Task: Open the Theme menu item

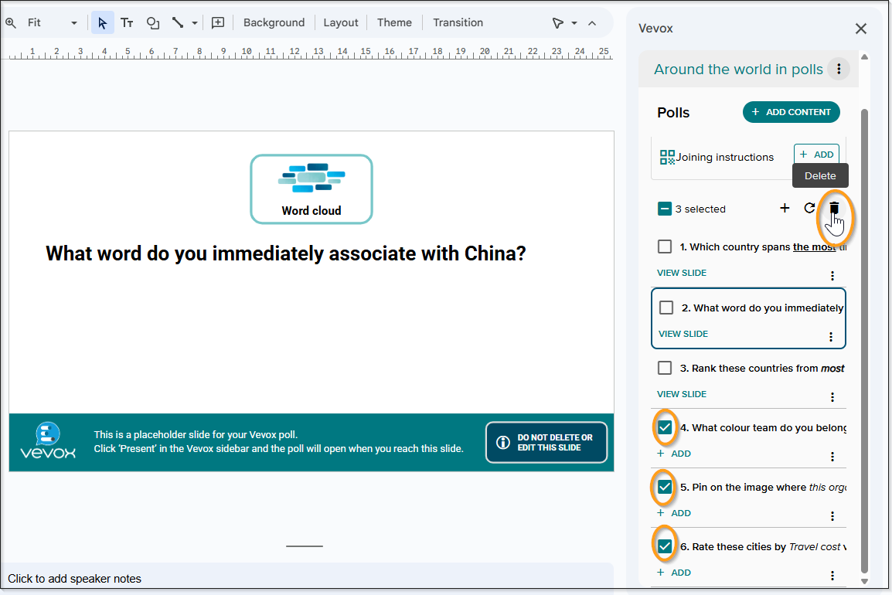Action: coord(394,23)
